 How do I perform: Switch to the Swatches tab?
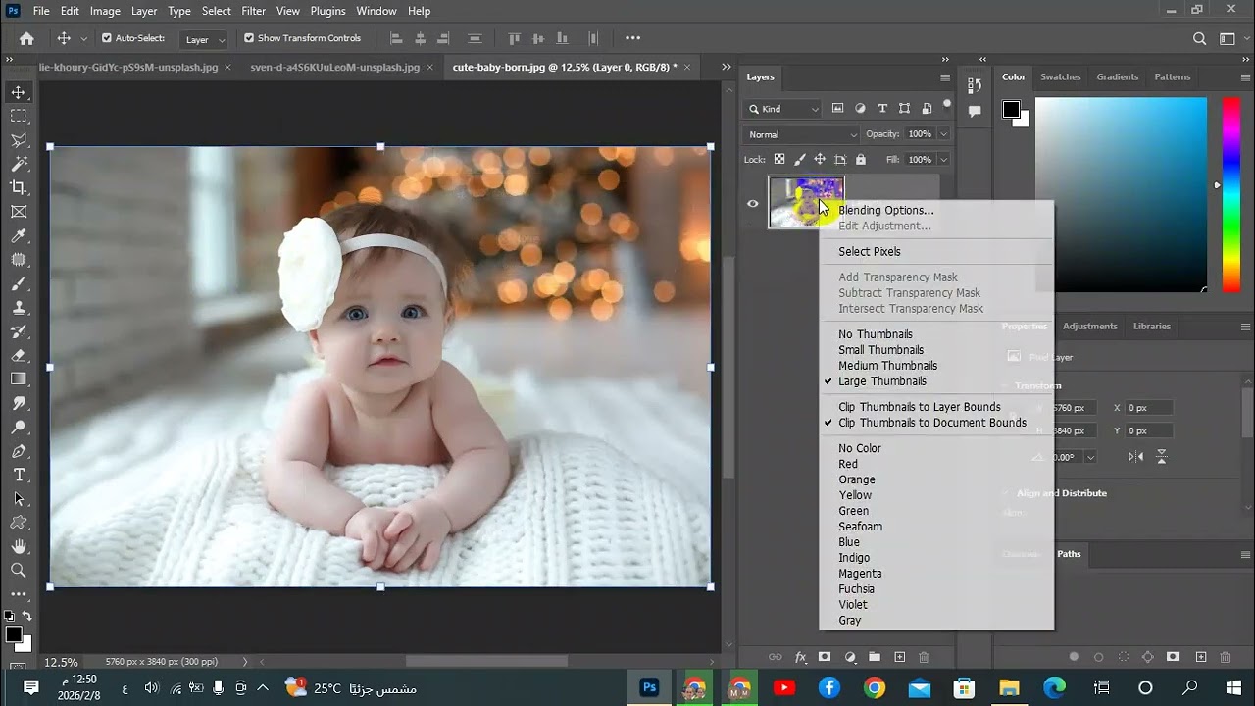tap(1060, 76)
